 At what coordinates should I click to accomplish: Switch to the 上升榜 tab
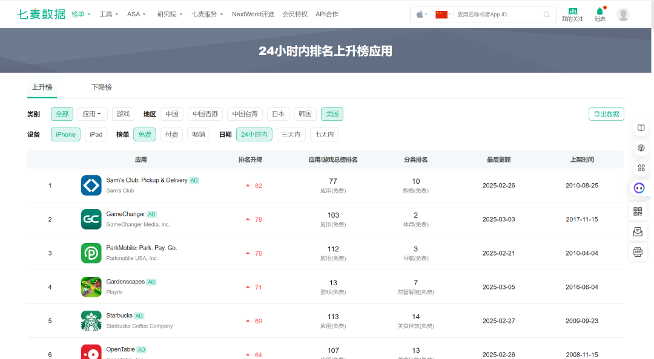coord(42,87)
